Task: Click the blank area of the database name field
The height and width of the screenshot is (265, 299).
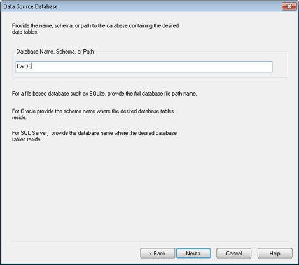Action: (153, 67)
